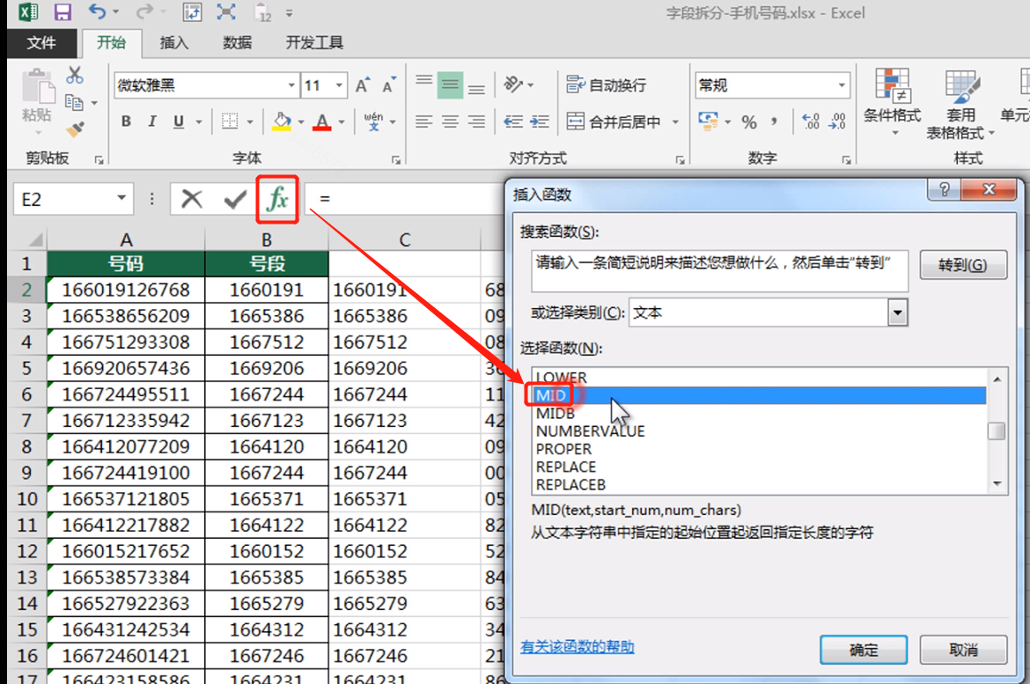This screenshot has width=1030, height=684.
Task: Click the Format Painter brush icon
Action: coord(76,129)
